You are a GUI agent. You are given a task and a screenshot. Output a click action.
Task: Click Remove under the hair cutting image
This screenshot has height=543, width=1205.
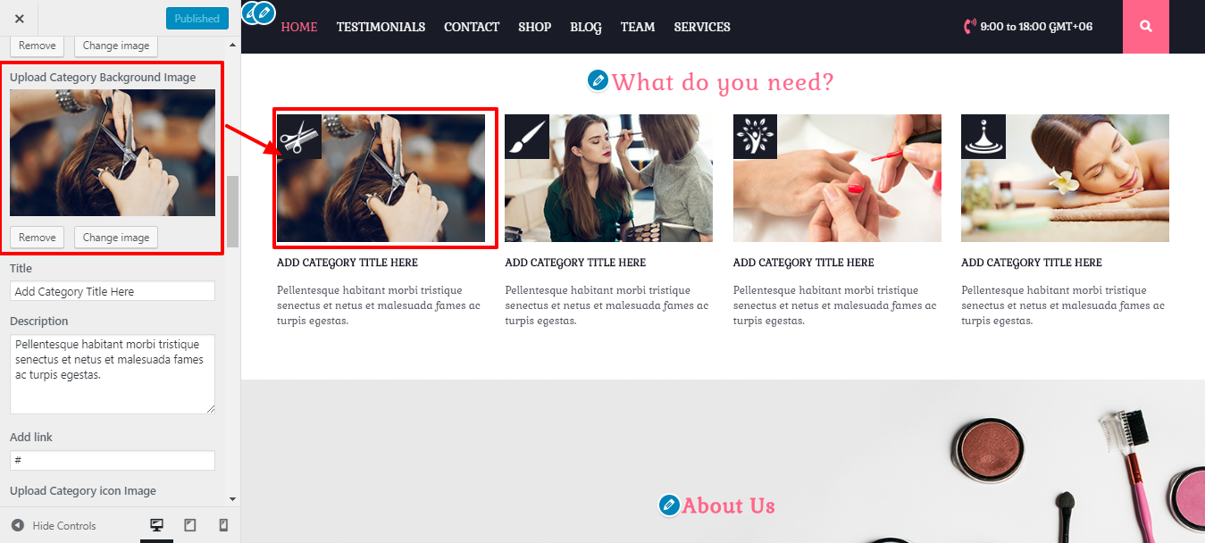[38, 238]
